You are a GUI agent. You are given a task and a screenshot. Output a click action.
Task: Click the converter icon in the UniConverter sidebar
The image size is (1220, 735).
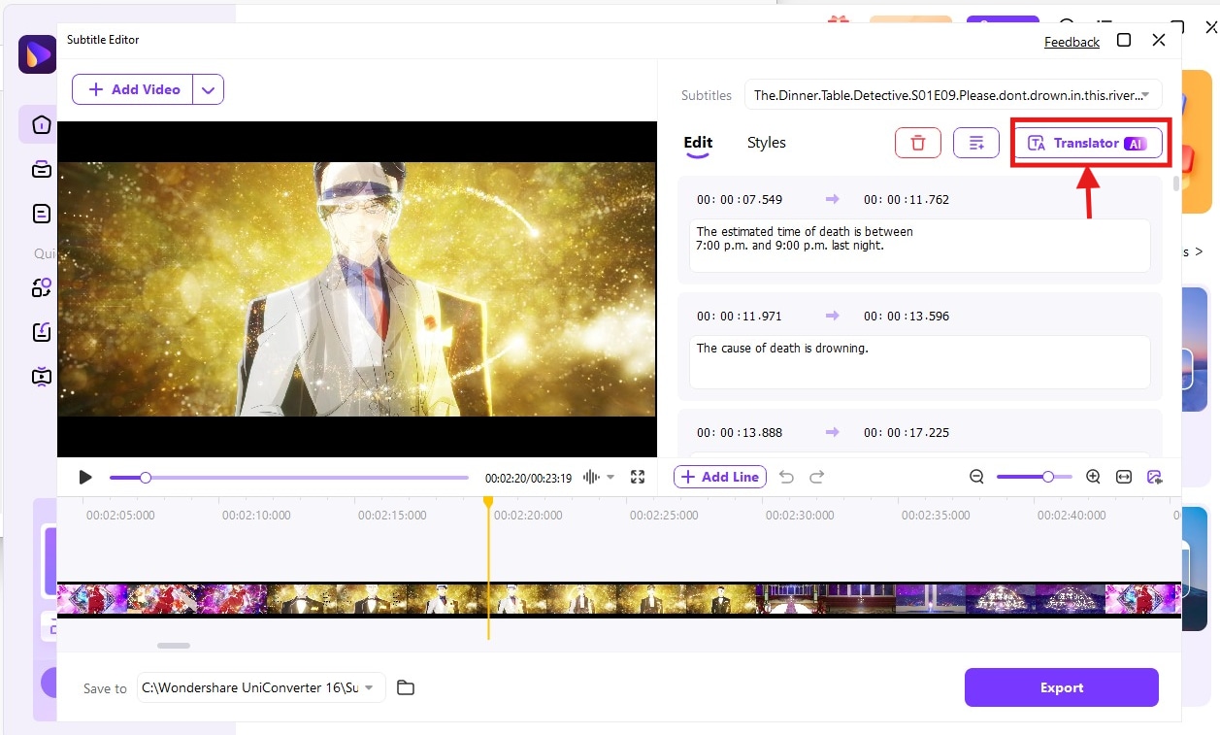(41, 287)
